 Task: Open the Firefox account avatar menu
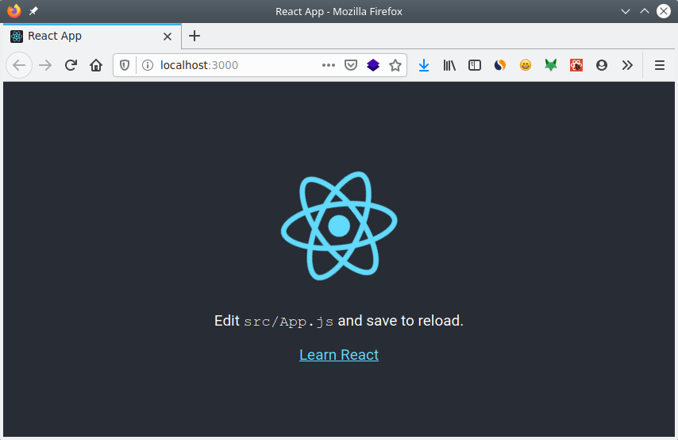coord(602,65)
